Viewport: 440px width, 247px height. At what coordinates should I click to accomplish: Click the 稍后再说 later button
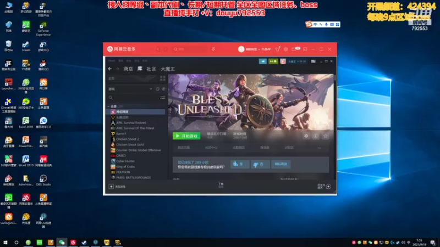click(x=280, y=164)
